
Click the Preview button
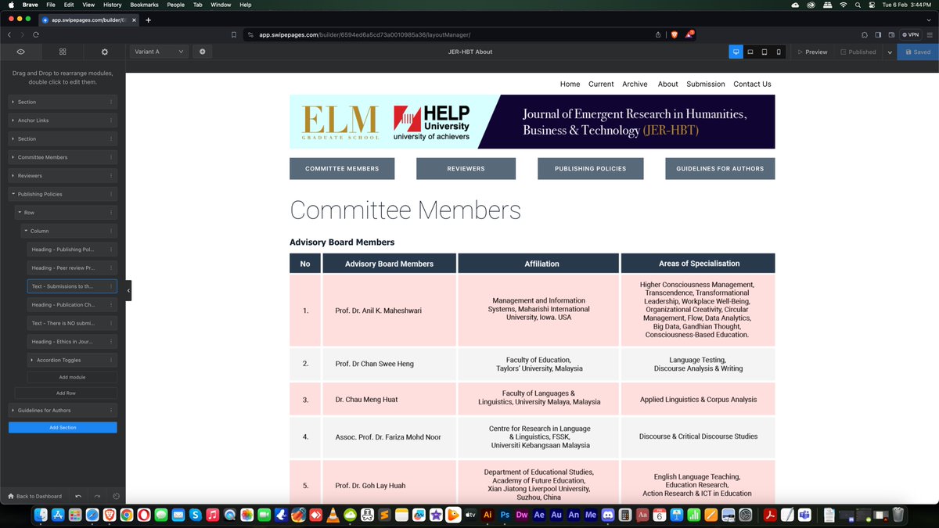coord(812,52)
